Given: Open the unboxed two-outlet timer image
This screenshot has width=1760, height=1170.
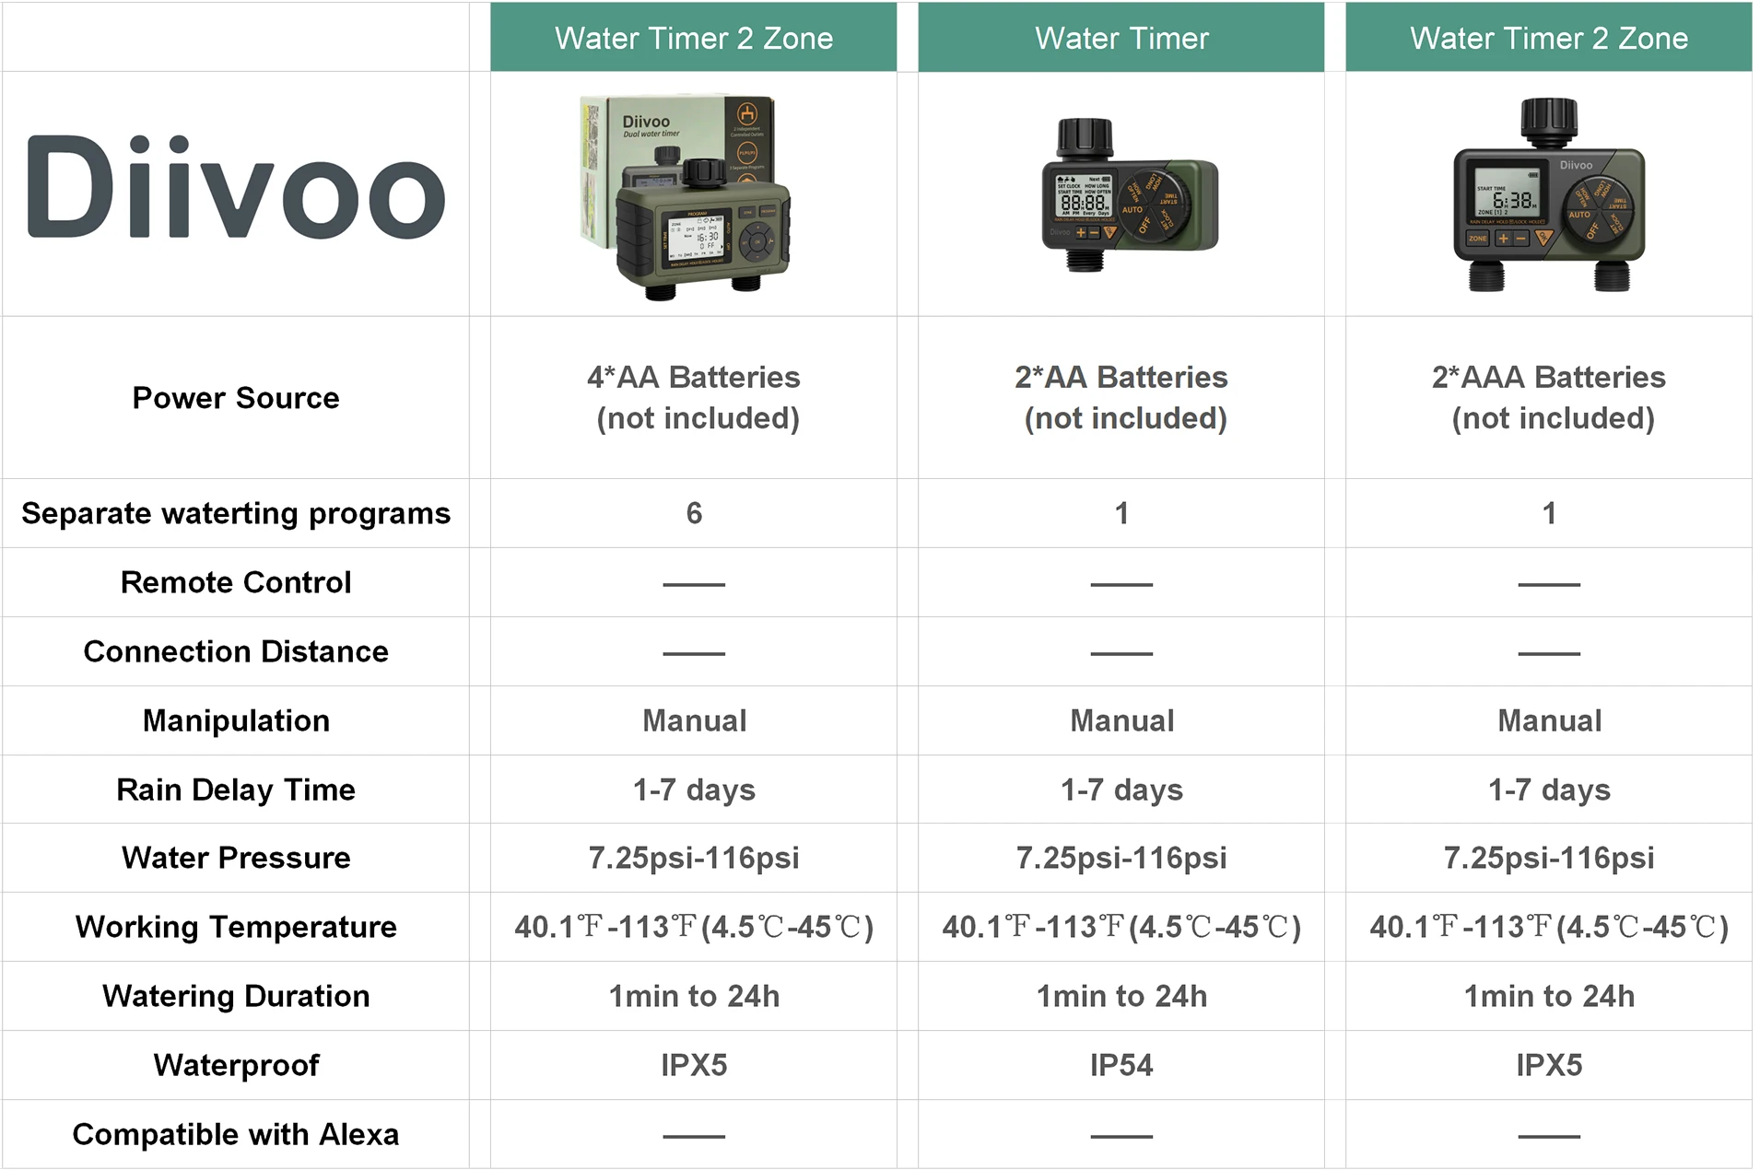Looking at the screenshot, I should [x=1549, y=194].
